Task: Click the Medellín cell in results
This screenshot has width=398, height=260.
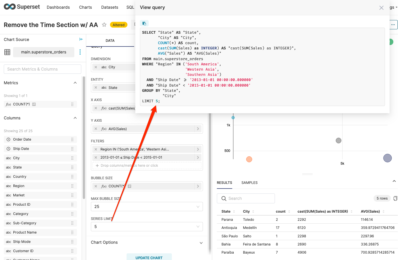Action: coord(250,228)
